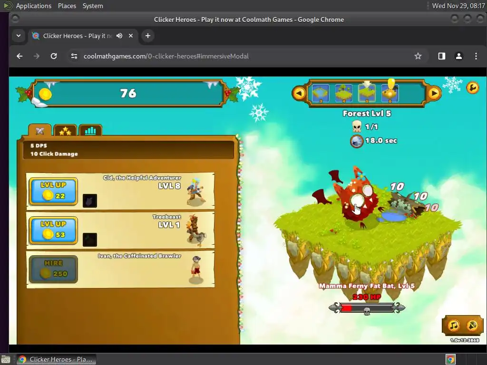Click Treebeast's locked upgrade skill slot

coord(90,240)
